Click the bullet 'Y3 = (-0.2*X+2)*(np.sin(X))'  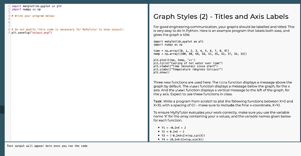[183, 135]
